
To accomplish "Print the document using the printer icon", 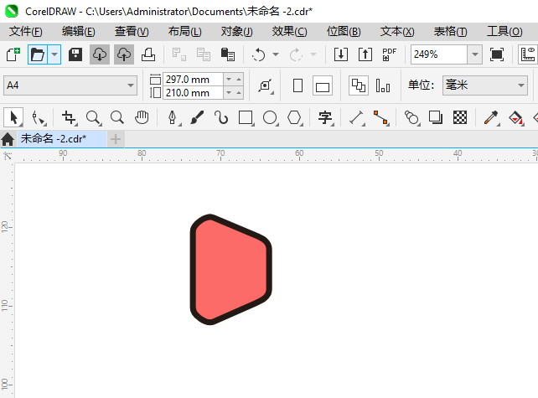I will 148,54.
